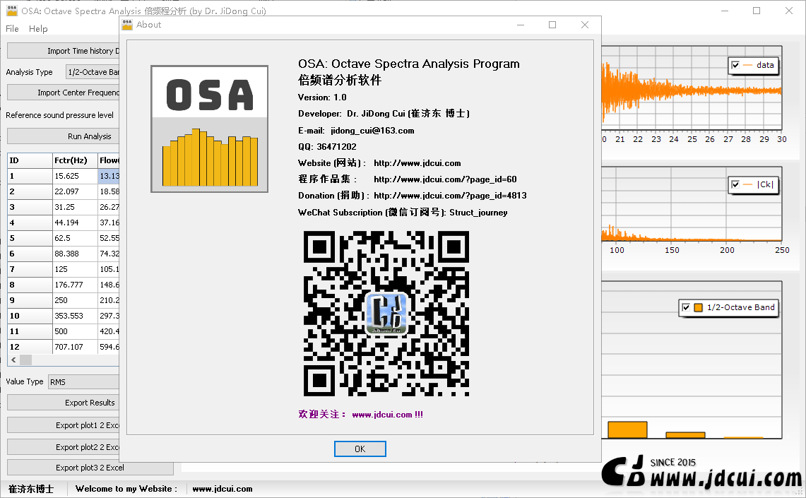
Task: Toggle the data legend checkbox
Action: [x=735, y=65]
